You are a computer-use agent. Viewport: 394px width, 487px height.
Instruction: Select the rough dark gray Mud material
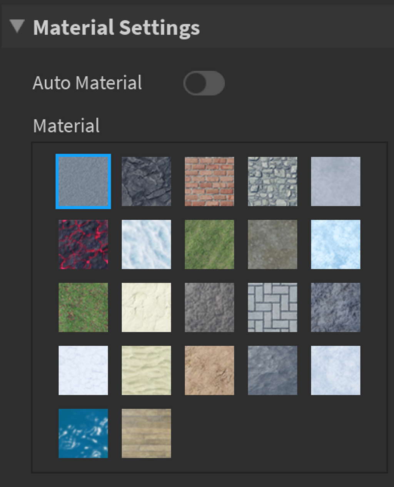pos(209,307)
